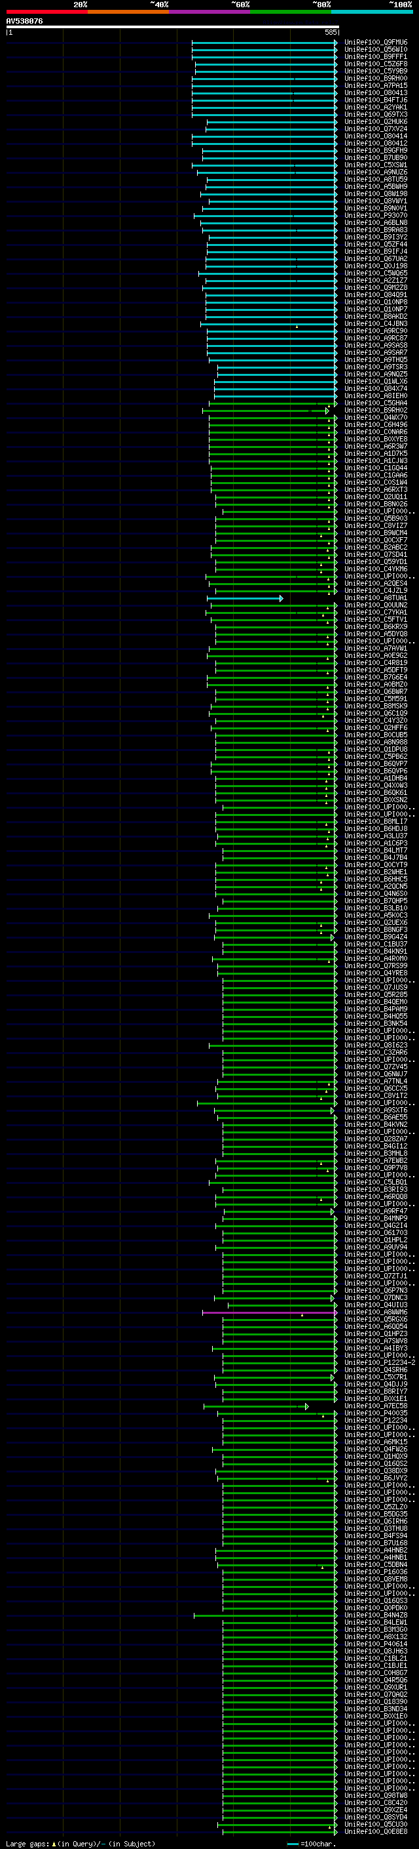Screen dimensions: 419x1849
Task: Select hit label UniRef100_A8WWM6
Action: coord(375,1312)
